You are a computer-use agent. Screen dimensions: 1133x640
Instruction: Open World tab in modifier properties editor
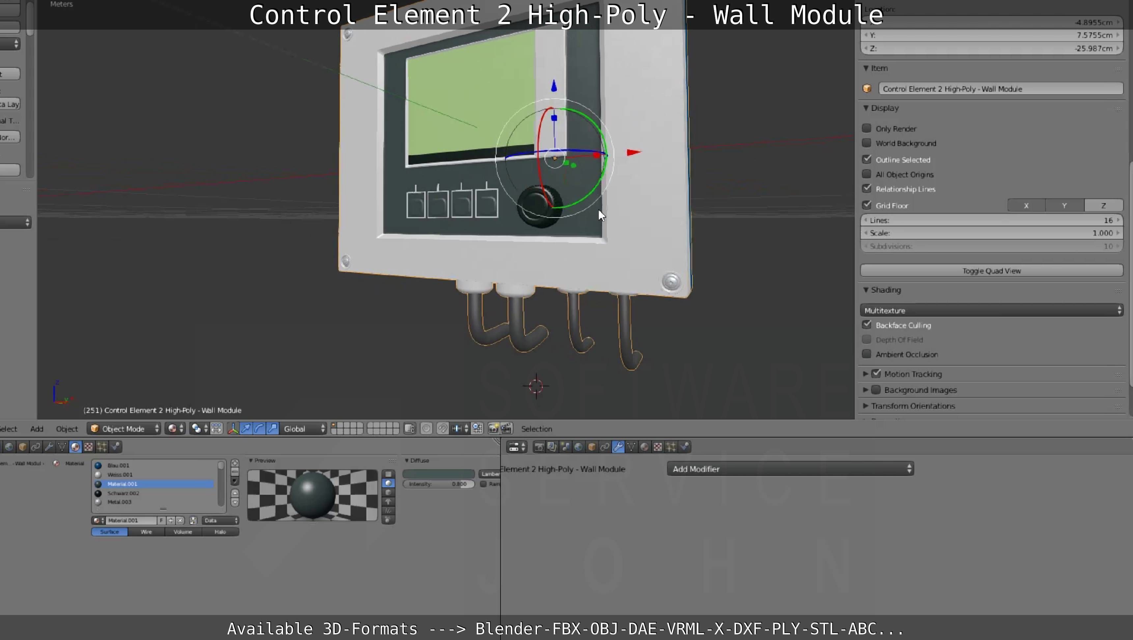click(579, 447)
